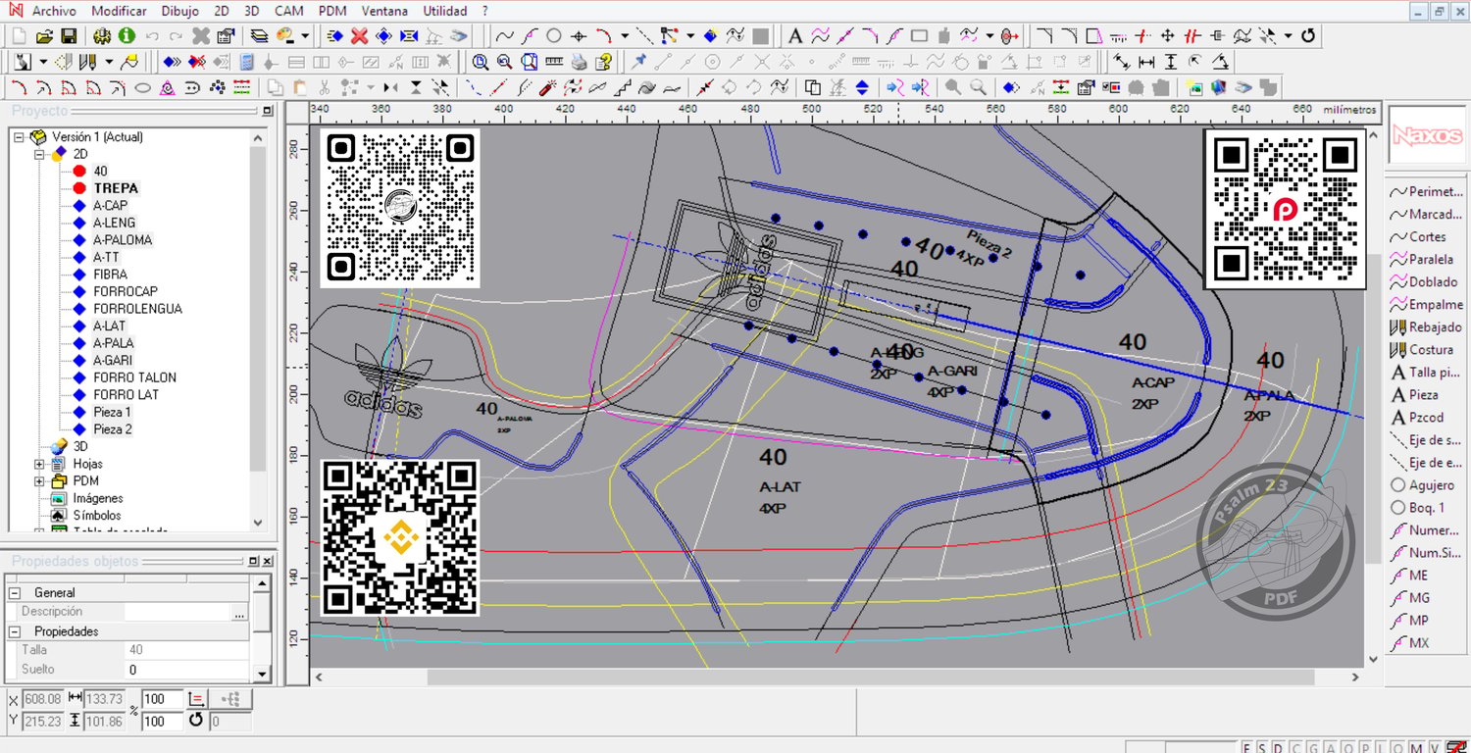This screenshot has width=1471, height=753.
Task: Open the Utilidad menu
Action: (x=444, y=11)
